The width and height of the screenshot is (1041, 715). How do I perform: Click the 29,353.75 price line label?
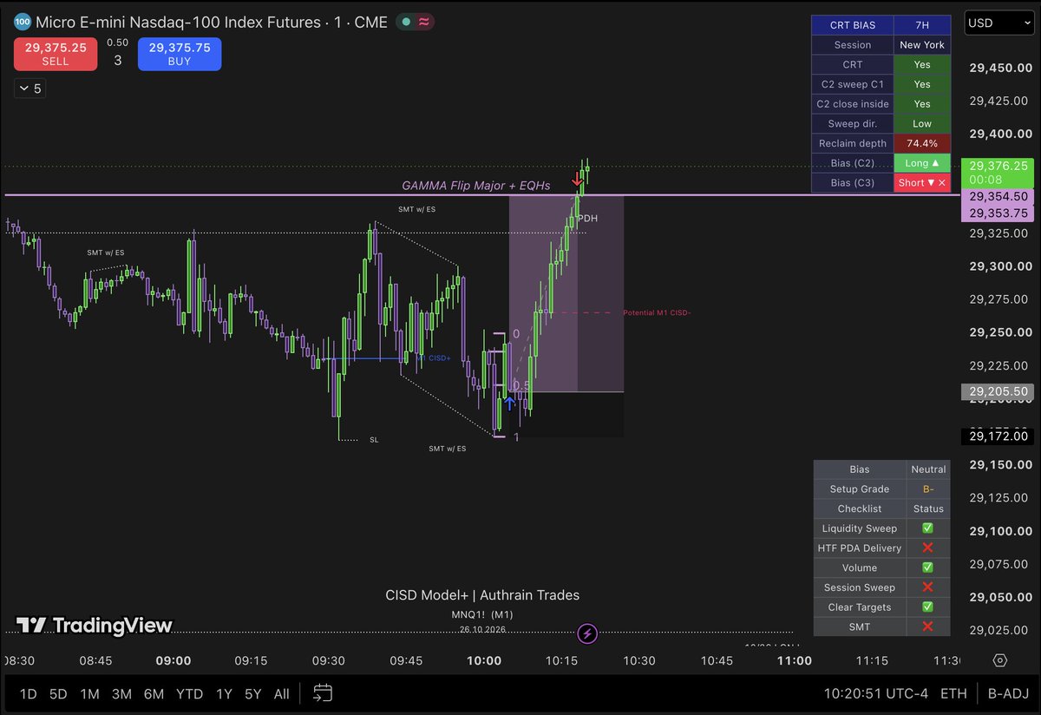(998, 213)
